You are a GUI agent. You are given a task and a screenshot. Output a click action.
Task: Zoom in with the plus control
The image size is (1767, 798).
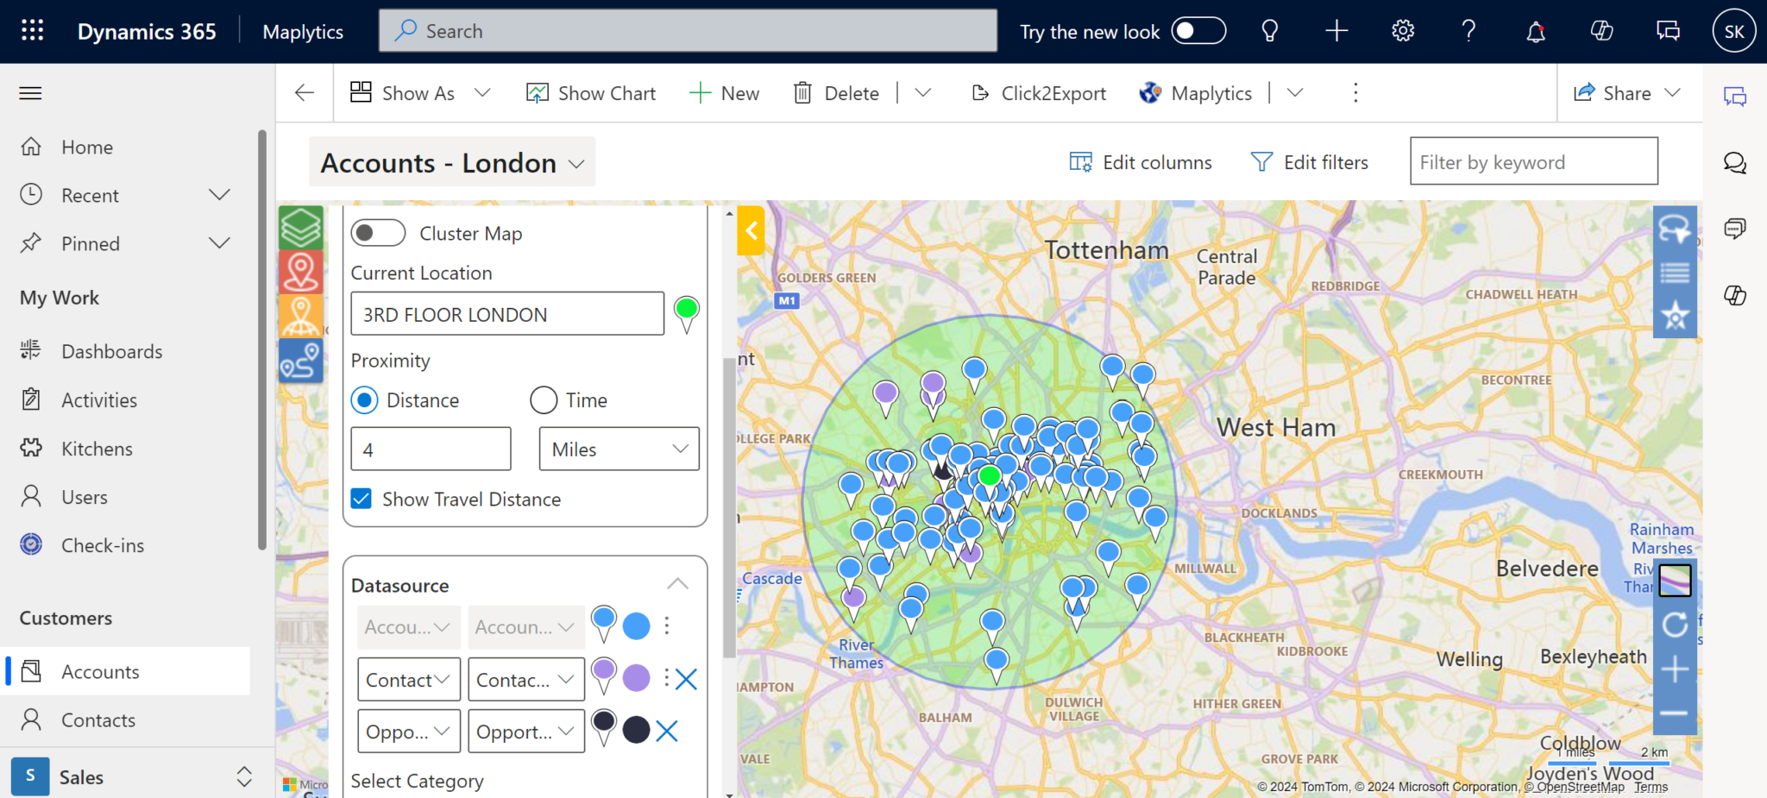[1675, 669]
